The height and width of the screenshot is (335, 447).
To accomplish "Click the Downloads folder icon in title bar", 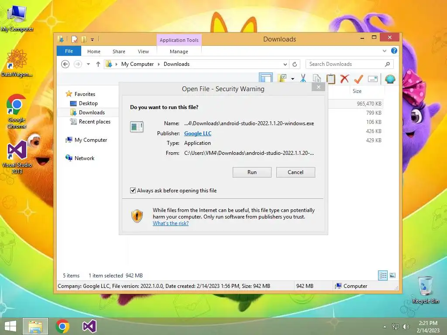I will click(x=61, y=39).
